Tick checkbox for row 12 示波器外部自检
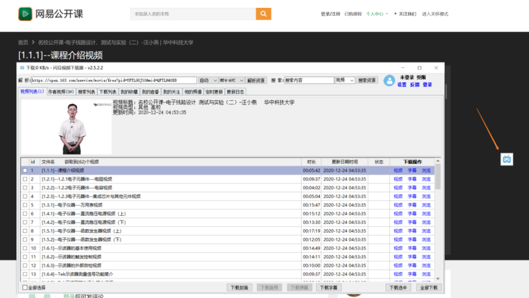The height and width of the screenshot is (298, 529). (25, 266)
